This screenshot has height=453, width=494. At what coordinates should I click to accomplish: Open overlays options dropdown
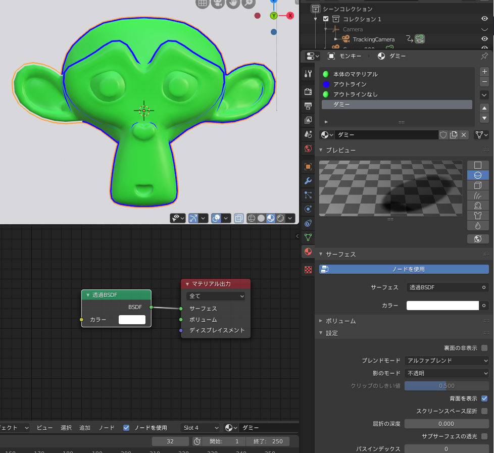(x=226, y=218)
